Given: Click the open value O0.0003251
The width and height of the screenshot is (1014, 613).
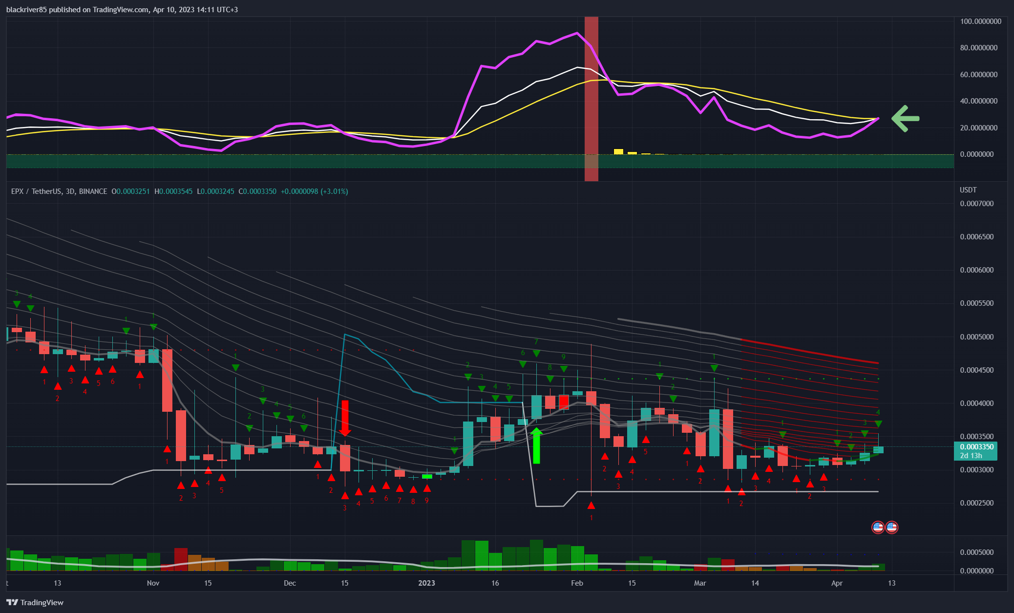Looking at the screenshot, I should [130, 191].
